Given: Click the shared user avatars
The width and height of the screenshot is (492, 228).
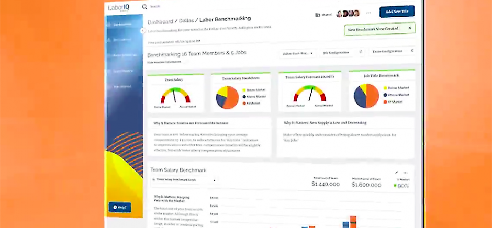Looking at the screenshot, I should pyautogui.click(x=348, y=14).
